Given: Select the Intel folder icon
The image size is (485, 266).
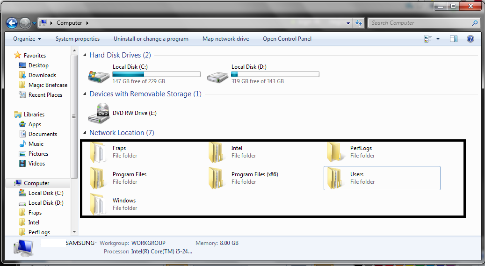Looking at the screenshot, I should click(x=216, y=152).
